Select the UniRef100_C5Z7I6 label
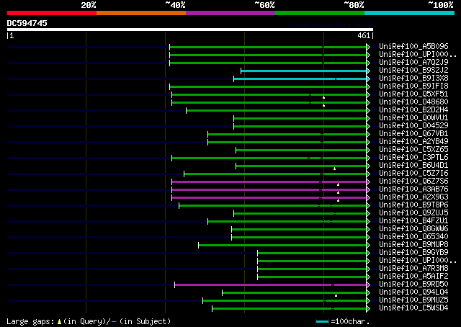This screenshot has height=327, width=461. (x=413, y=174)
